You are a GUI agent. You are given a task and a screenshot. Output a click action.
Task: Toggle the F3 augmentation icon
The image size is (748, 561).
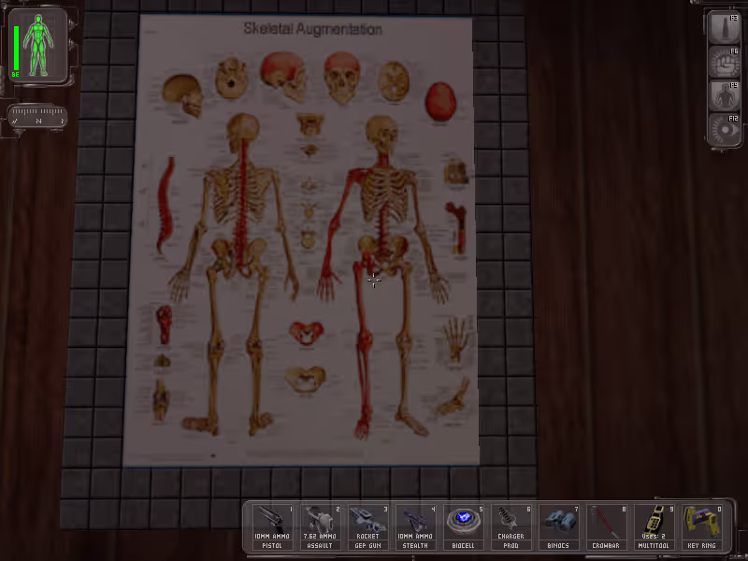point(724,28)
